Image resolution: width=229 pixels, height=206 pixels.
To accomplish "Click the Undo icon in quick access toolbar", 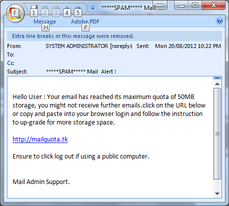I will point(45,7).
